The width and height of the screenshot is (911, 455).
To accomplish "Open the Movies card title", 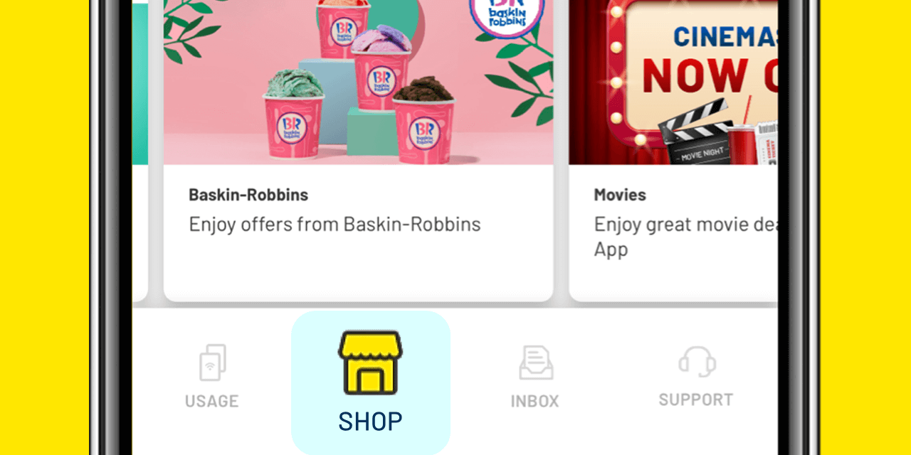I will [x=620, y=195].
